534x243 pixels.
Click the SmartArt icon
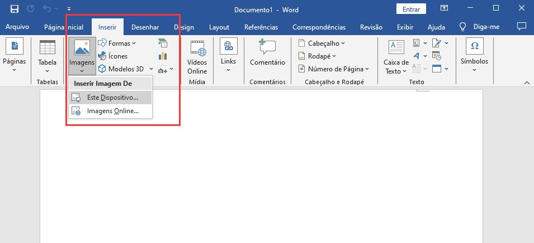click(x=163, y=43)
